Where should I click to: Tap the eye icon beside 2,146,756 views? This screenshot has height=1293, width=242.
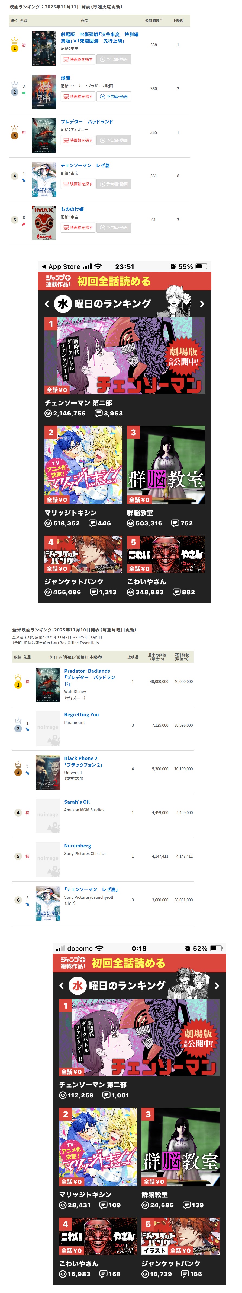pyautogui.click(x=48, y=413)
